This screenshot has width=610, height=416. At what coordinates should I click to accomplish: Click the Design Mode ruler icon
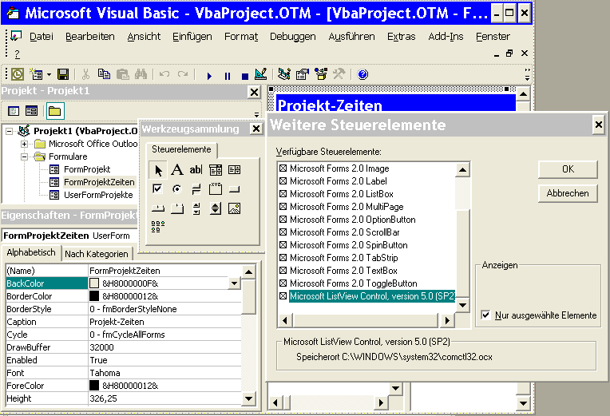pos(260,74)
